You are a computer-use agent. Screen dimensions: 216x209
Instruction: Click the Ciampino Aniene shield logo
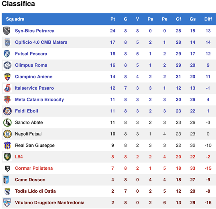7,77
